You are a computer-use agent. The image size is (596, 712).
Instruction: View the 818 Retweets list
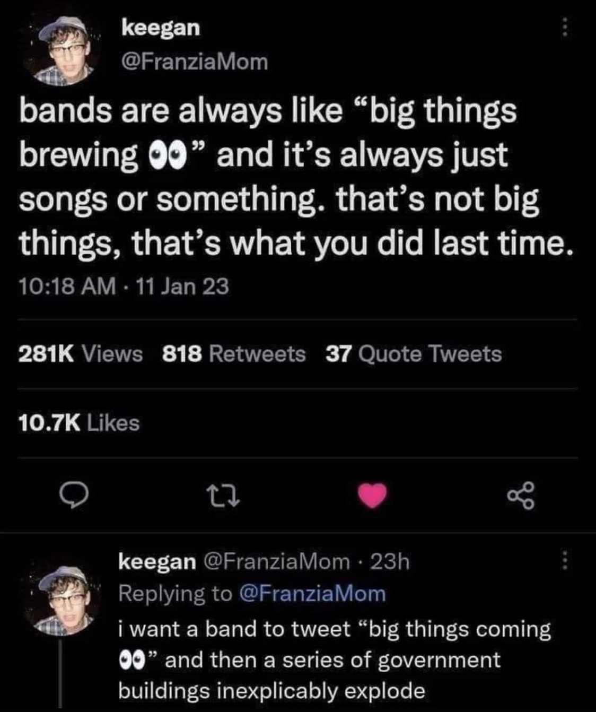pos(234,354)
